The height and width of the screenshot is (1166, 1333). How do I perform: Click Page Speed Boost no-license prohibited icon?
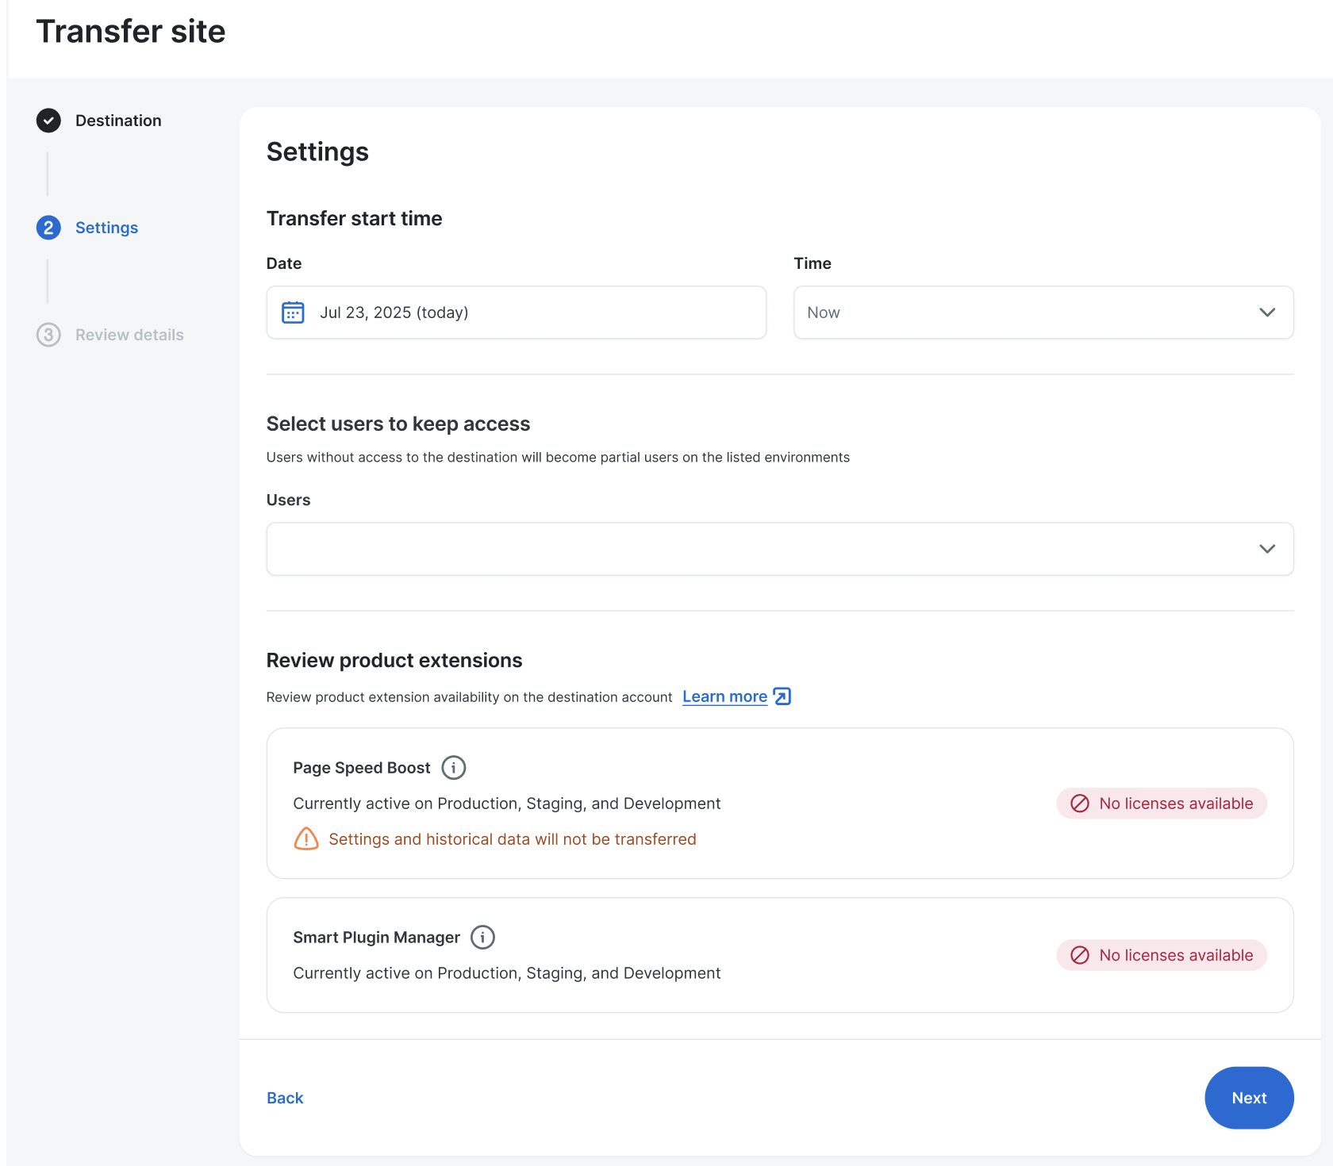pyautogui.click(x=1080, y=804)
